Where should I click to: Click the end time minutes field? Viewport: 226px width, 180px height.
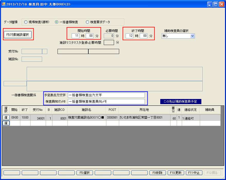tap(144, 36)
